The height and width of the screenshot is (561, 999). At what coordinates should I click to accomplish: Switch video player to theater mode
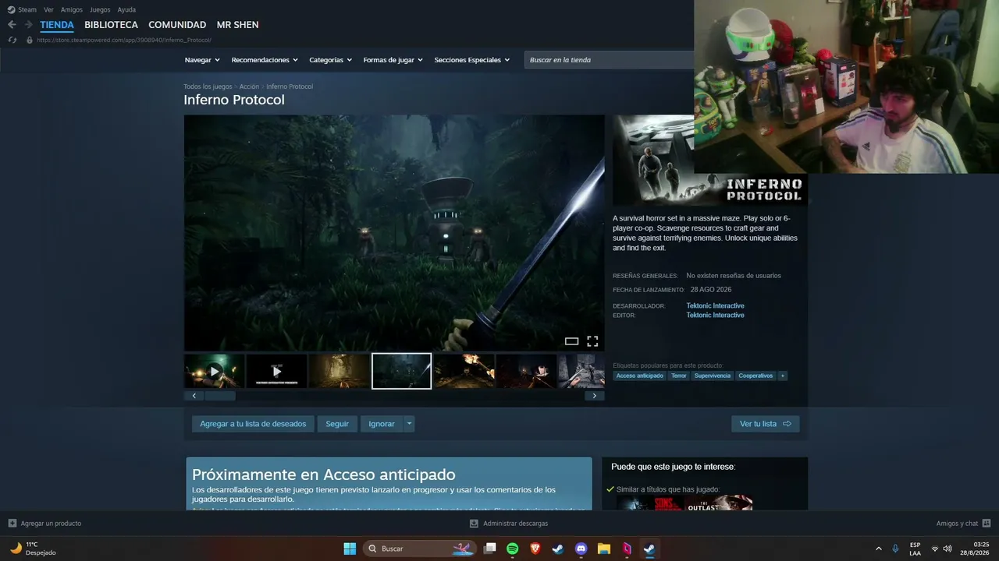(x=571, y=341)
